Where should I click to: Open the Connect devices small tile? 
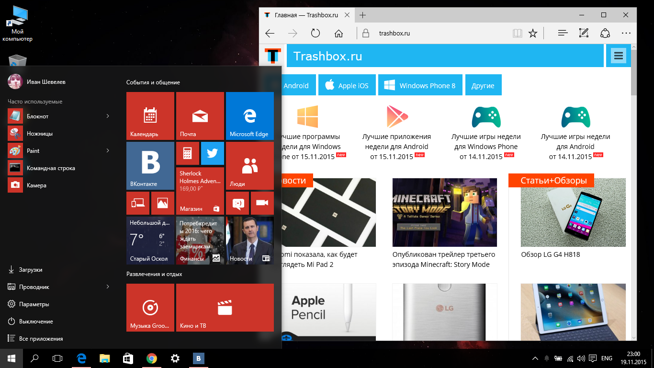(x=137, y=203)
